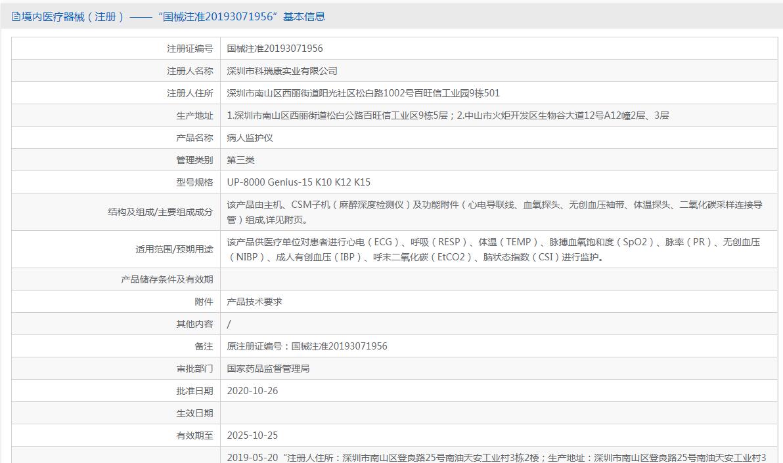The width and height of the screenshot is (783, 463).
Task: Click the value 国家药品监督管理局
Action: (268, 369)
